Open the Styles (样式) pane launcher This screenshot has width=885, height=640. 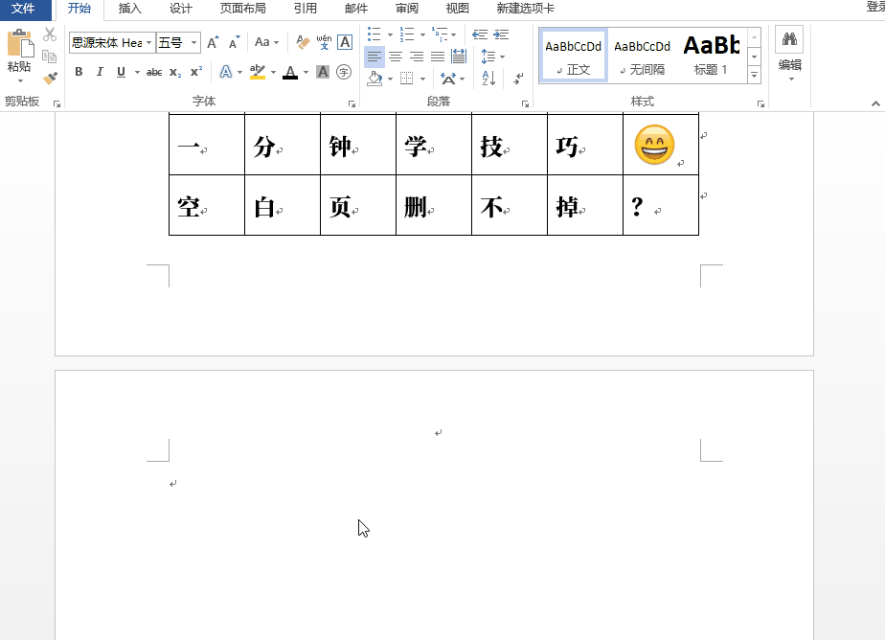point(760,103)
